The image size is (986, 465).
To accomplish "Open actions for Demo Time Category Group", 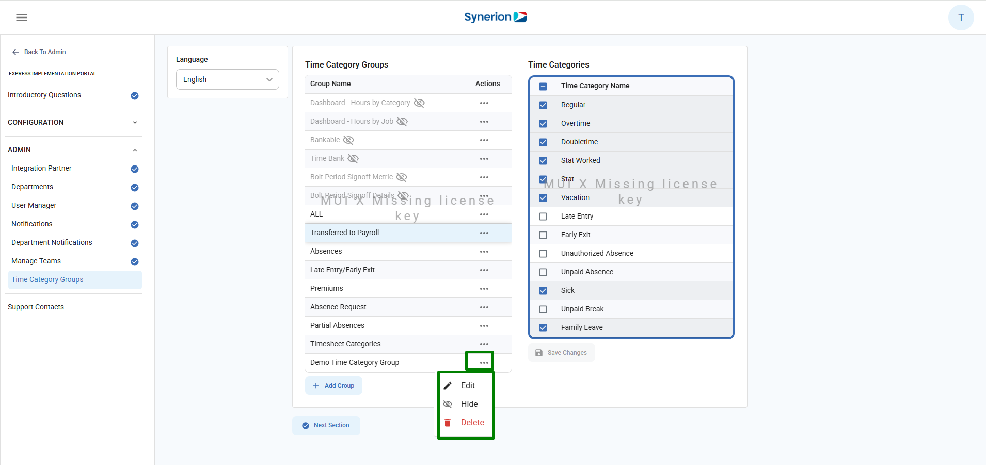I will pos(484,363).
